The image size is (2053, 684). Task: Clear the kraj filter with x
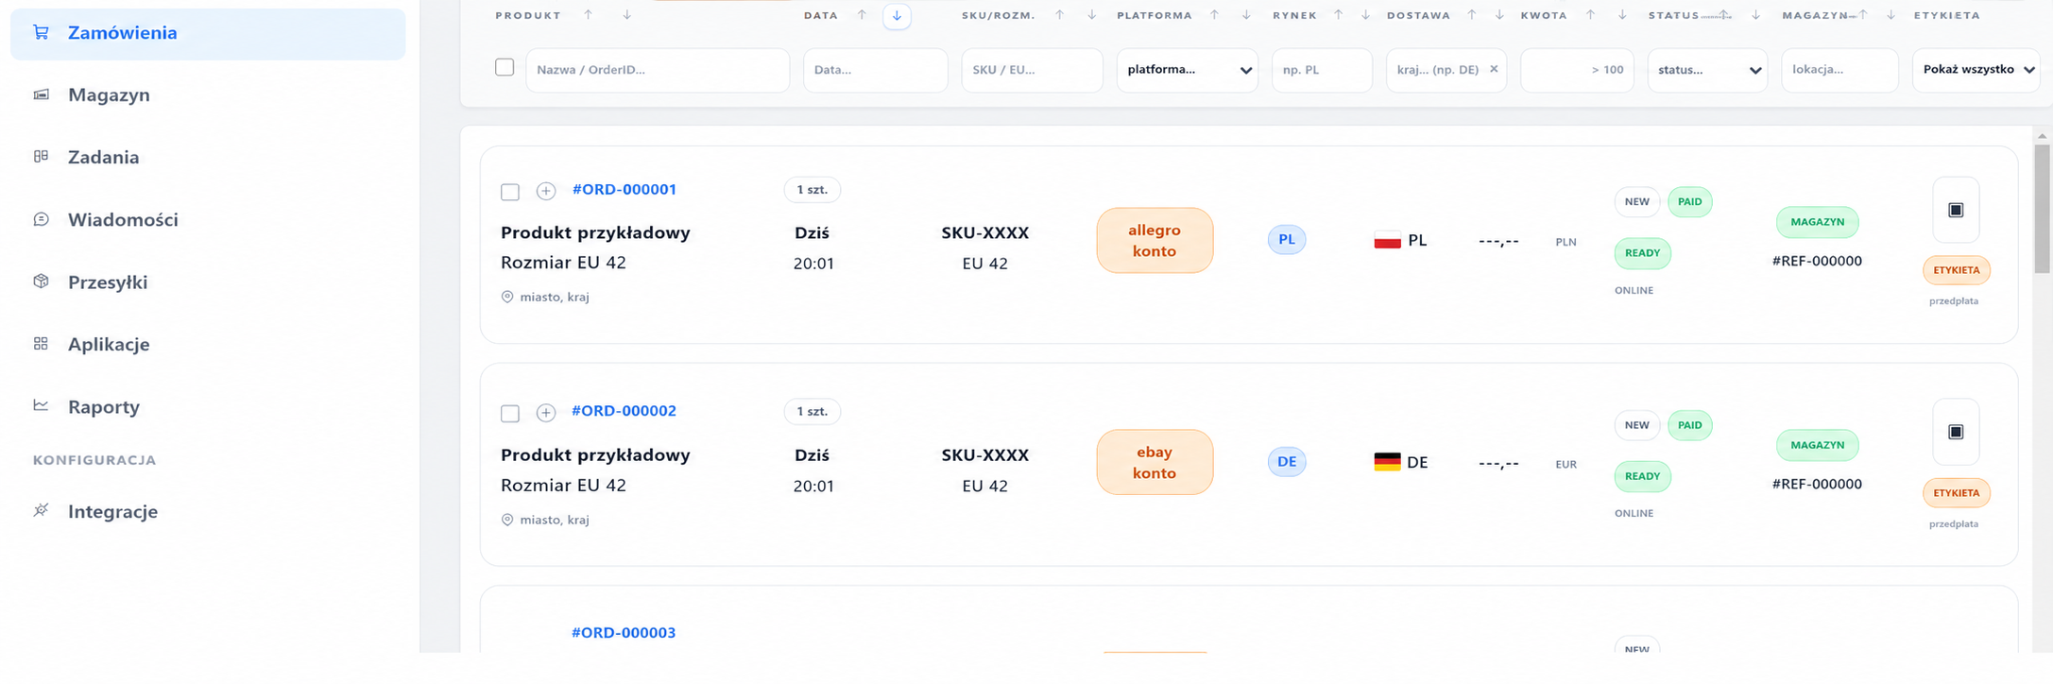1494,69
